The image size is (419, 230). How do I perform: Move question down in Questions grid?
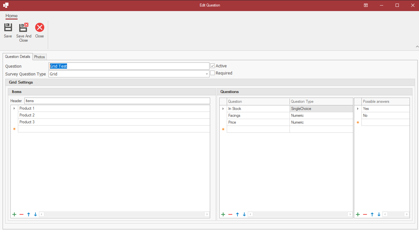[x=244, y=214]
